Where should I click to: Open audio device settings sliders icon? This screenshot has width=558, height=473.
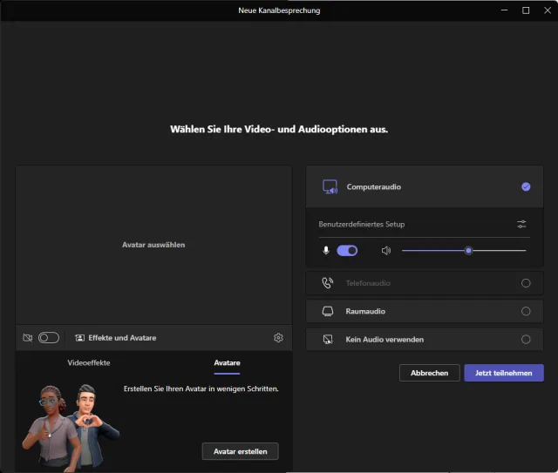tap(521, 225)
